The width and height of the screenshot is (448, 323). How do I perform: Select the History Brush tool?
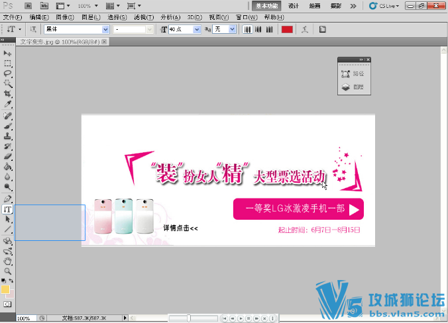7,146
